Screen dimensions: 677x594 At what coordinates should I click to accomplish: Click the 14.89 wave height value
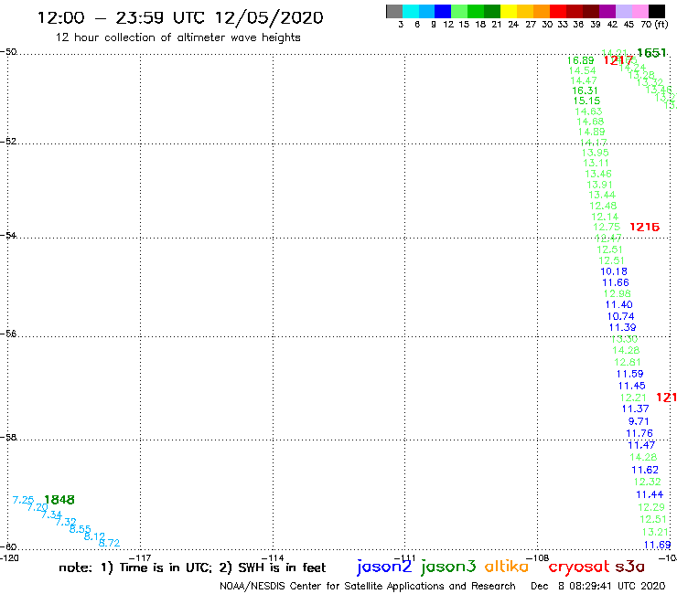tap(592, 132)
